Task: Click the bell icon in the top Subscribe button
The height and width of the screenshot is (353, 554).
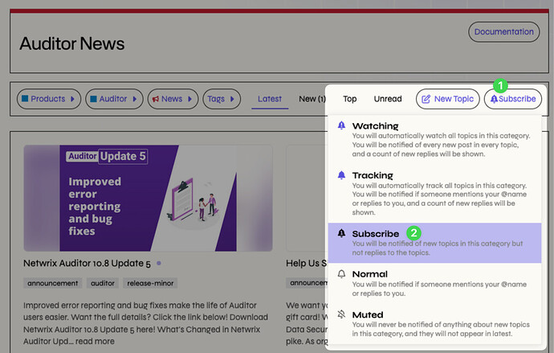Action: [x=494, y=99]
